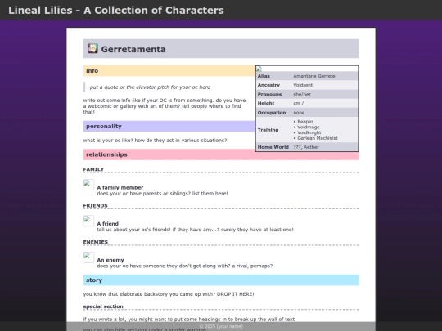Click the broken image at infobox top
The image size is (442, 331).
[259, 69]
